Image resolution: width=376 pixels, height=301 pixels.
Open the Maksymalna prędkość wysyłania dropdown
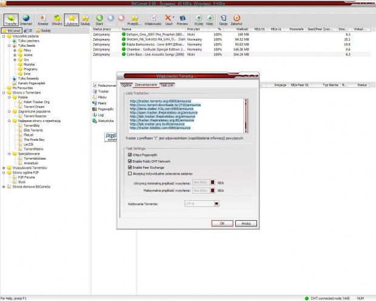click(x=212, y=191)
